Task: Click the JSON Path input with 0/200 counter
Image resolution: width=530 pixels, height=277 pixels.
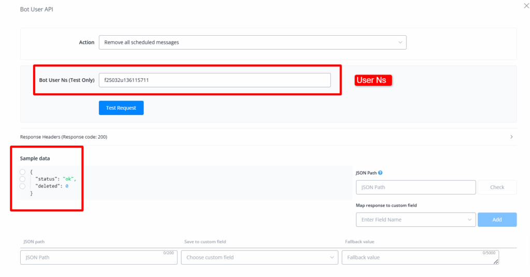Action: point(98,257)
